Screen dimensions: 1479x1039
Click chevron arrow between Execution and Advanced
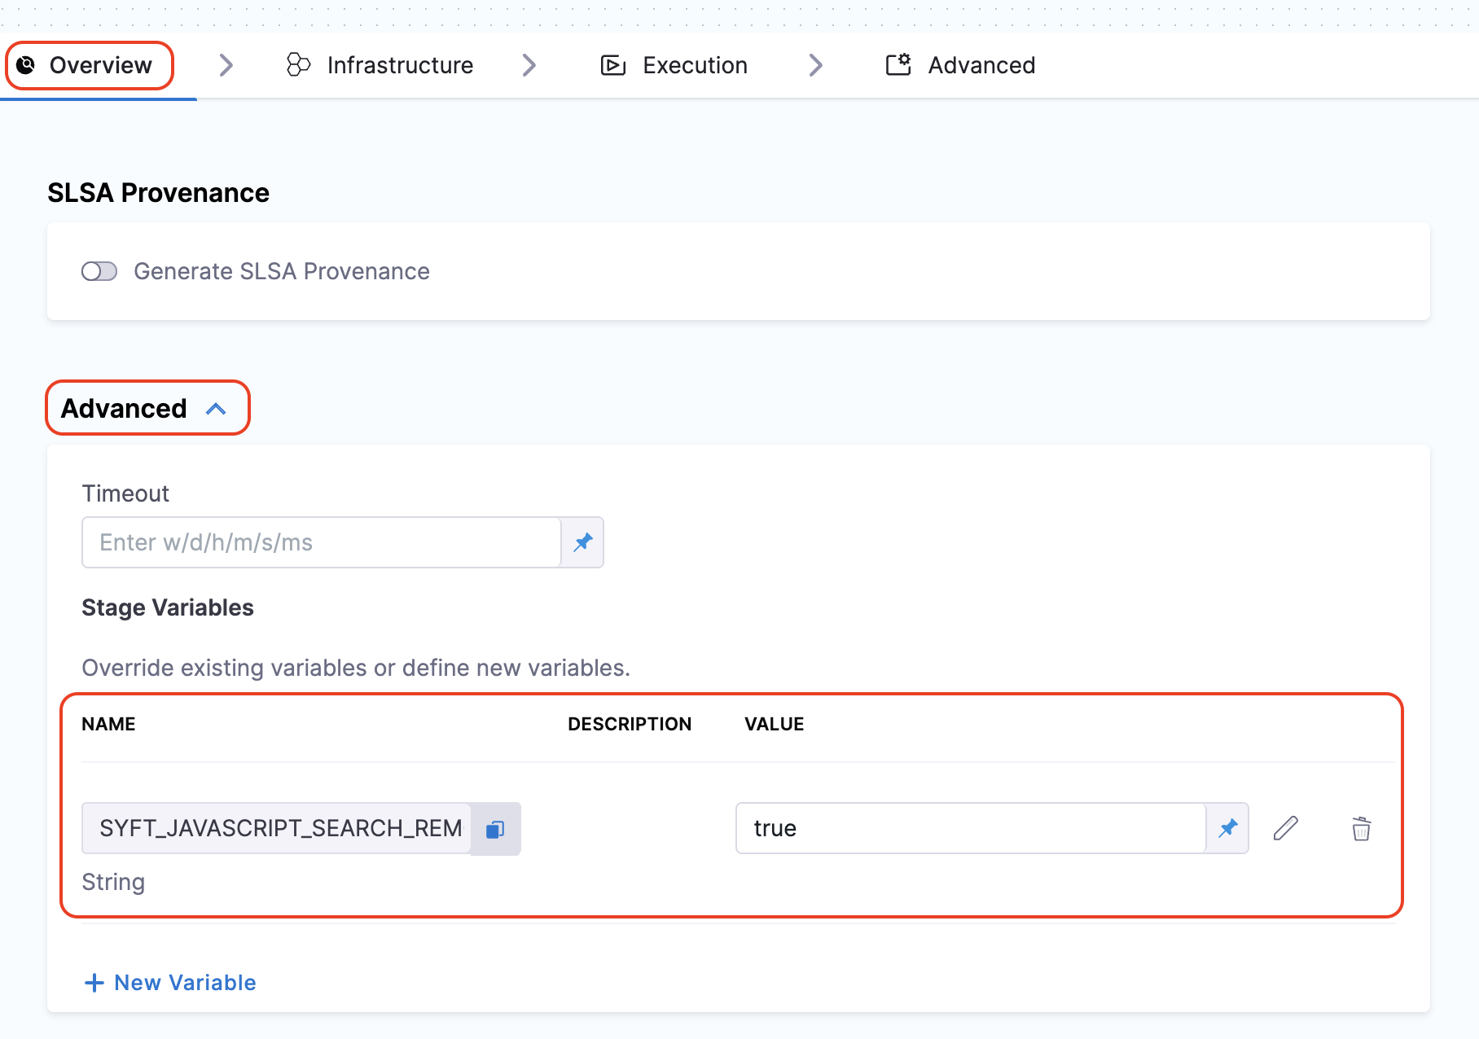coord(816,65)
